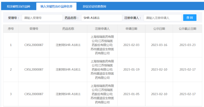Viewport: 204px width, 107px height.
Task: Click application date 2023-01-05
Action: pyautogui.click(x=131, y=94)
